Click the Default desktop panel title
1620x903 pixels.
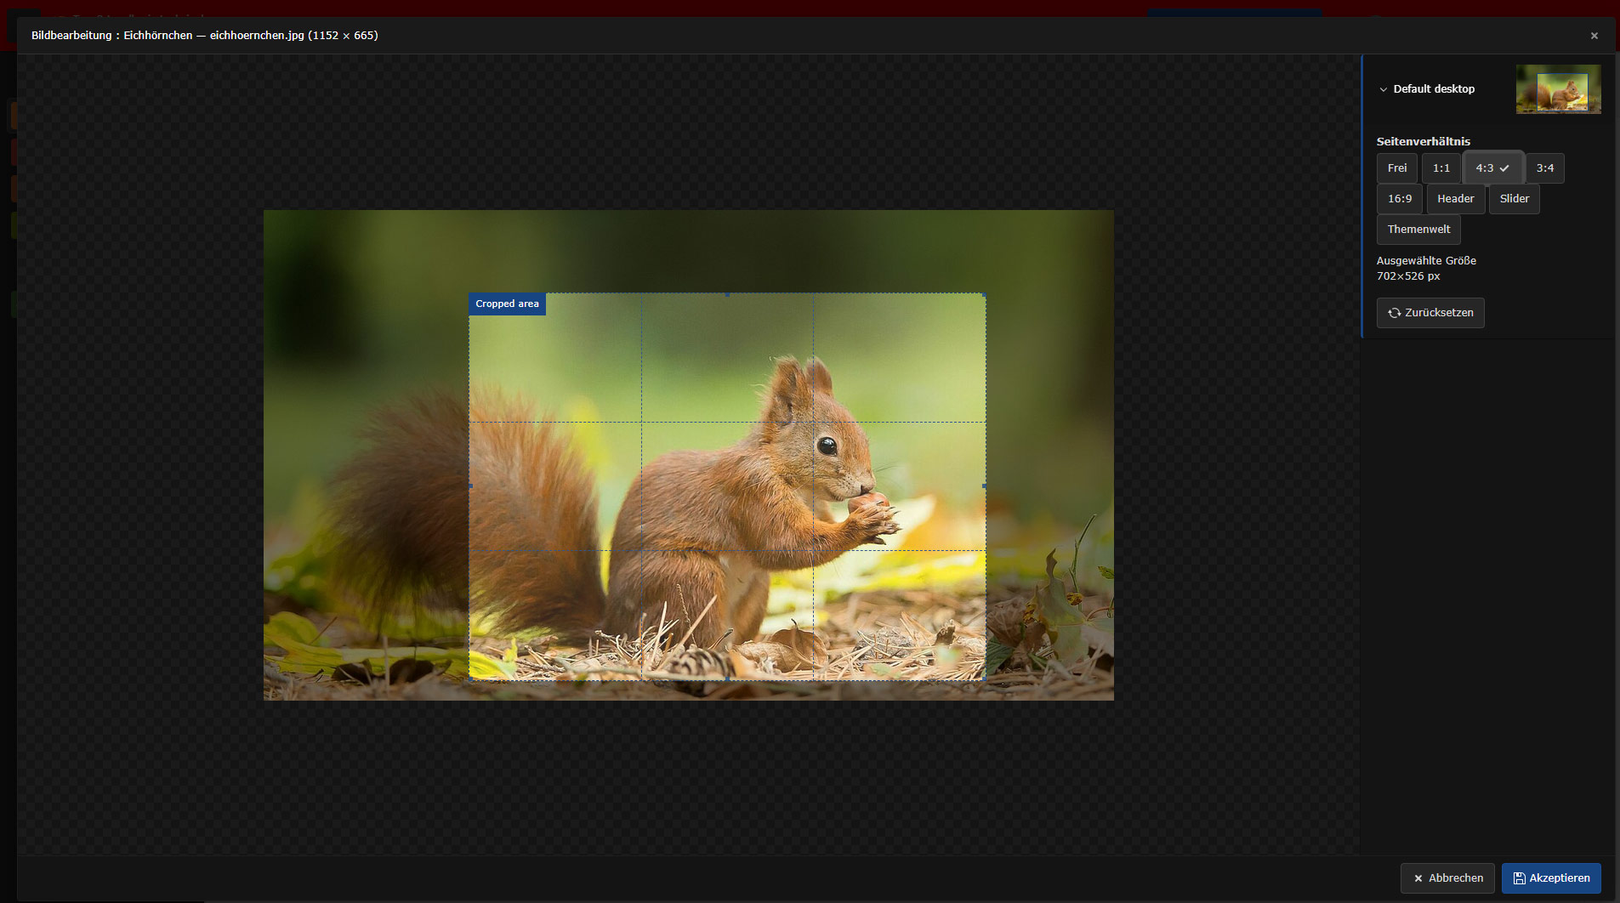pyautogui.click(x=1434, y=89)
